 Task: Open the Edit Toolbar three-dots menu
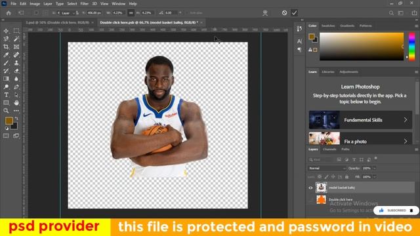pos(16,111)
